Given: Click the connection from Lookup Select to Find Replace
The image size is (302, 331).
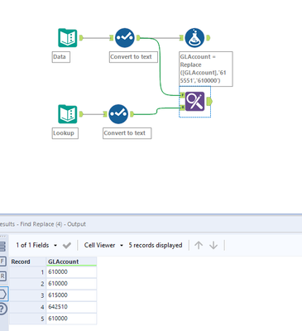Looking at the screenshot, I should coord(156,111).
